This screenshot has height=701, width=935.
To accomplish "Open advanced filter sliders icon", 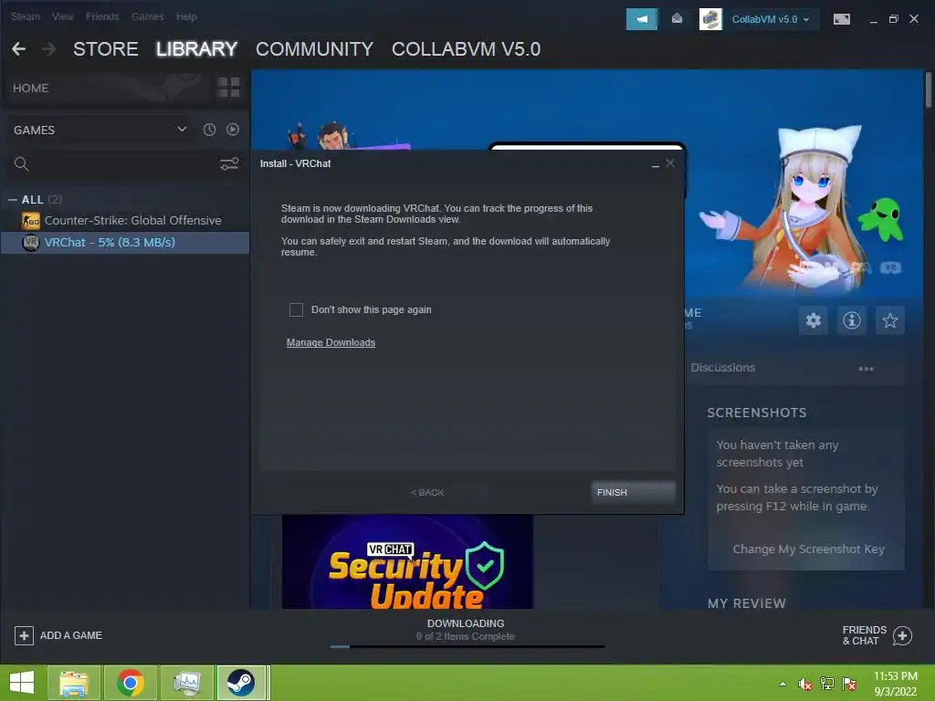I will [x=229, y=164].
